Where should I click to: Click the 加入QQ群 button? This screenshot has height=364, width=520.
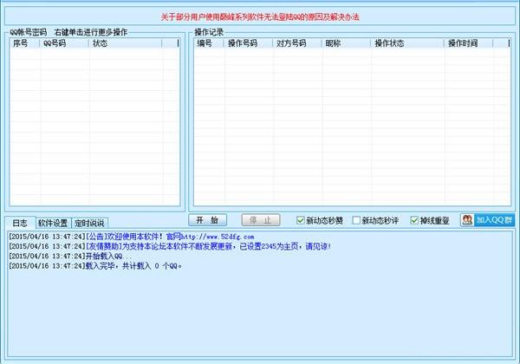(487, 220)
